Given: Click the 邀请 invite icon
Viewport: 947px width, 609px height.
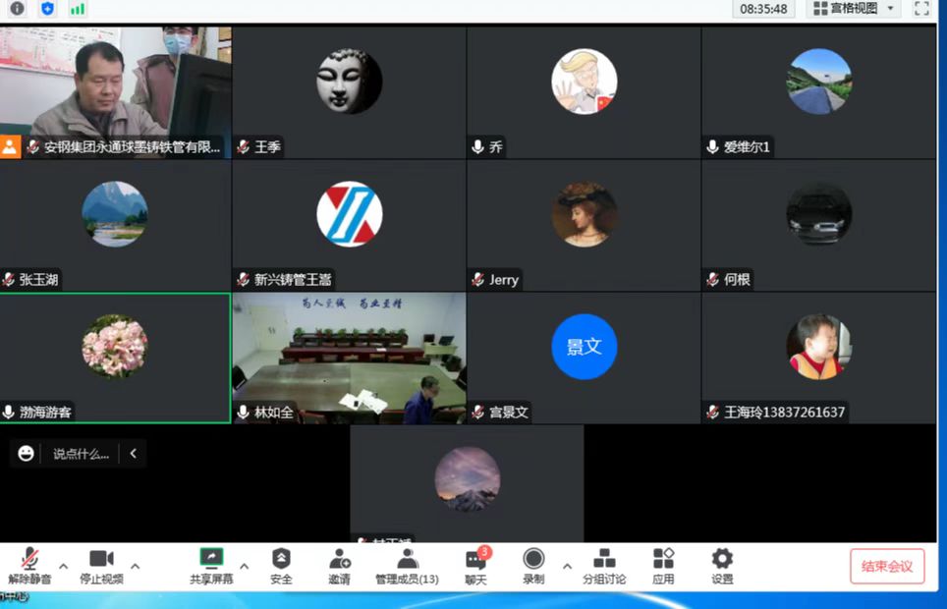Looking at the screenshot, I should point(339,566).
